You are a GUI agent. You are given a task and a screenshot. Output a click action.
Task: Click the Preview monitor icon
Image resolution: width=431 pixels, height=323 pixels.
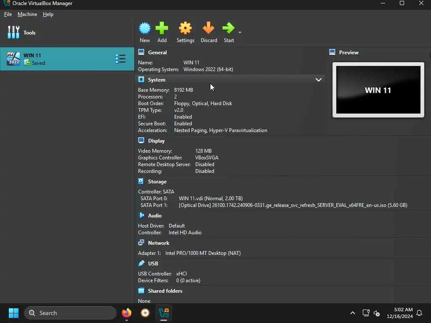click(x=333, y=52)
